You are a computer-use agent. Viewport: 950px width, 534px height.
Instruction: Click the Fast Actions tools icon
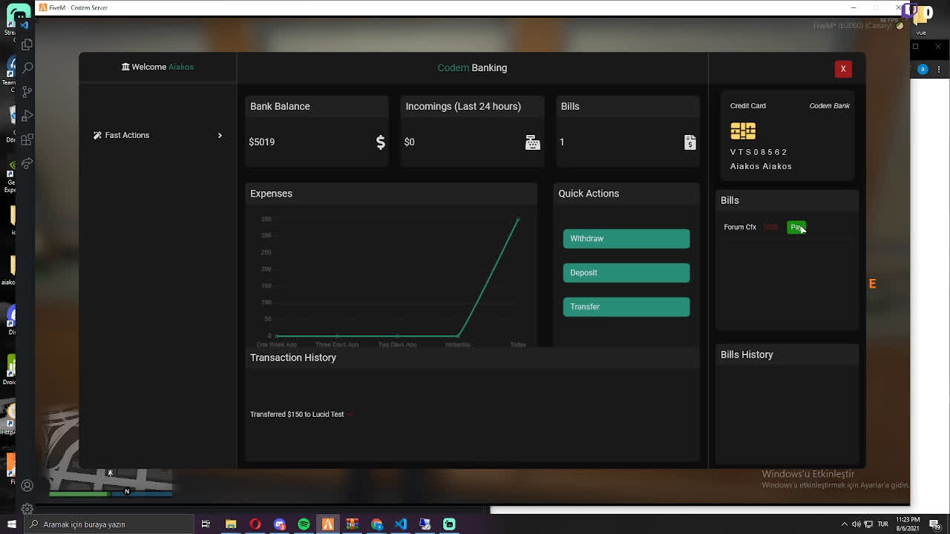point(98,135)
